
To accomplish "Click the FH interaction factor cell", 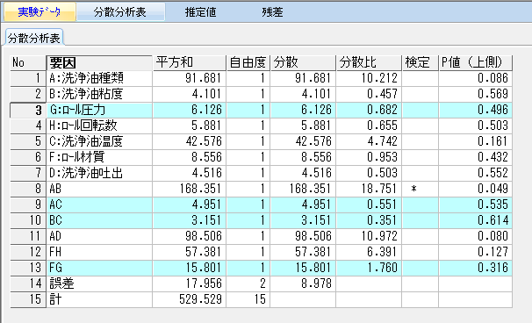I will tap(99, 252).
